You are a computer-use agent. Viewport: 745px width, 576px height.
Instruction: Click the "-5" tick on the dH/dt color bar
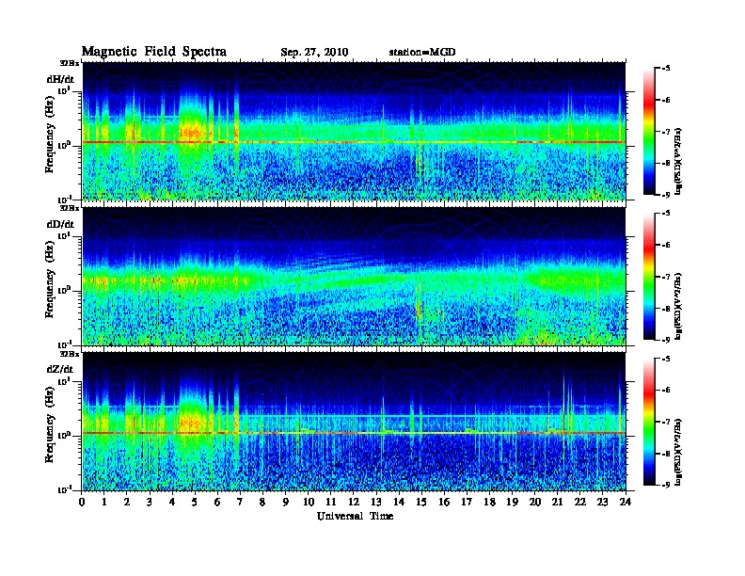click(666, 69)
